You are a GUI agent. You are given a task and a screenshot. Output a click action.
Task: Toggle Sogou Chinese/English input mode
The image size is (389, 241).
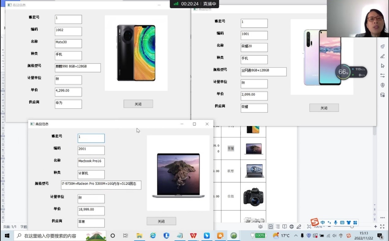click(323, 223)
